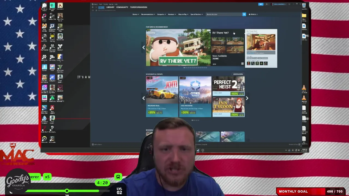This screenshot has height=196, width=349.
Task: Open Recycle Bin on the desktop
Action: coord(304,6)
